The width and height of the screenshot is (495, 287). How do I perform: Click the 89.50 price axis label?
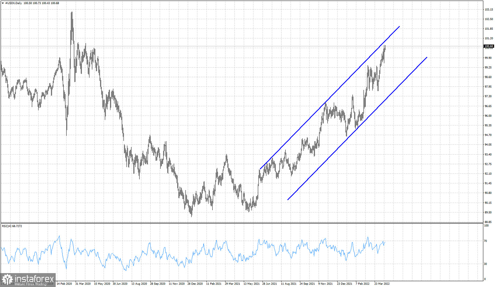click(488, 212)
